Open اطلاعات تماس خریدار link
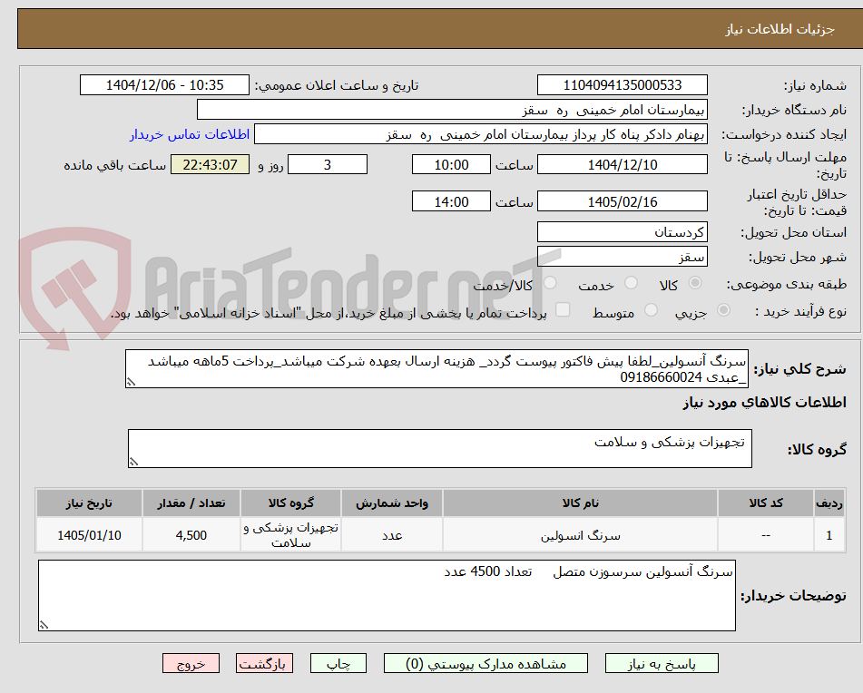This screenshot has width=863, height=693. [x=190, y=135]
